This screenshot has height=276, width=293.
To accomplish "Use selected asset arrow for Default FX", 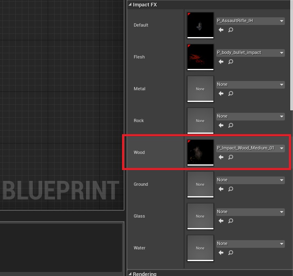I will (221, 30).
